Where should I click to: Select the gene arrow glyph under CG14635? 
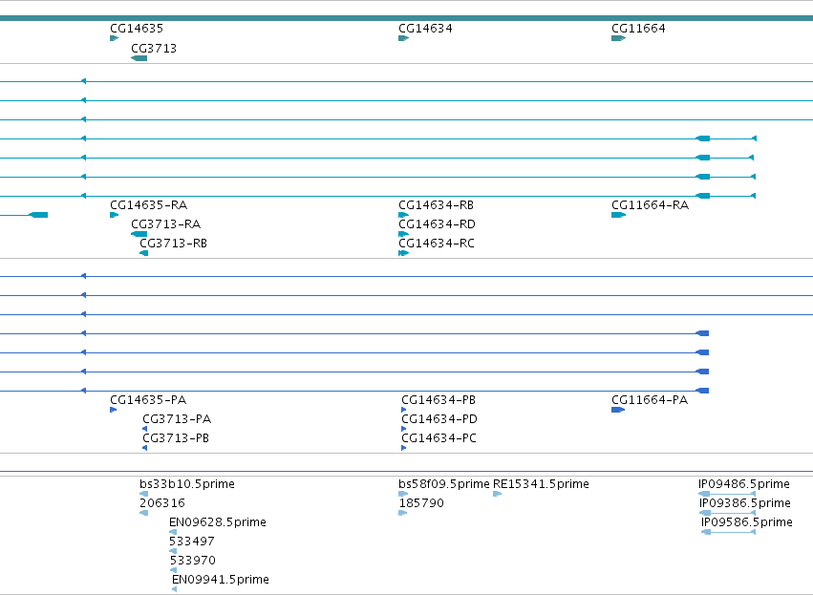click(x=114, y=38)
